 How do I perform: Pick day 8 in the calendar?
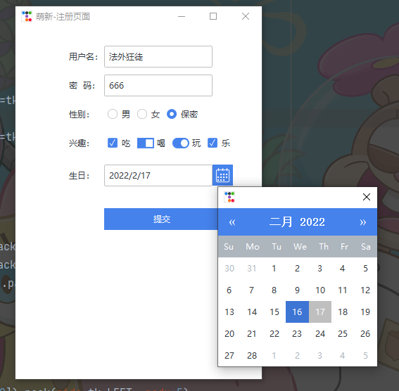(274, 290)
